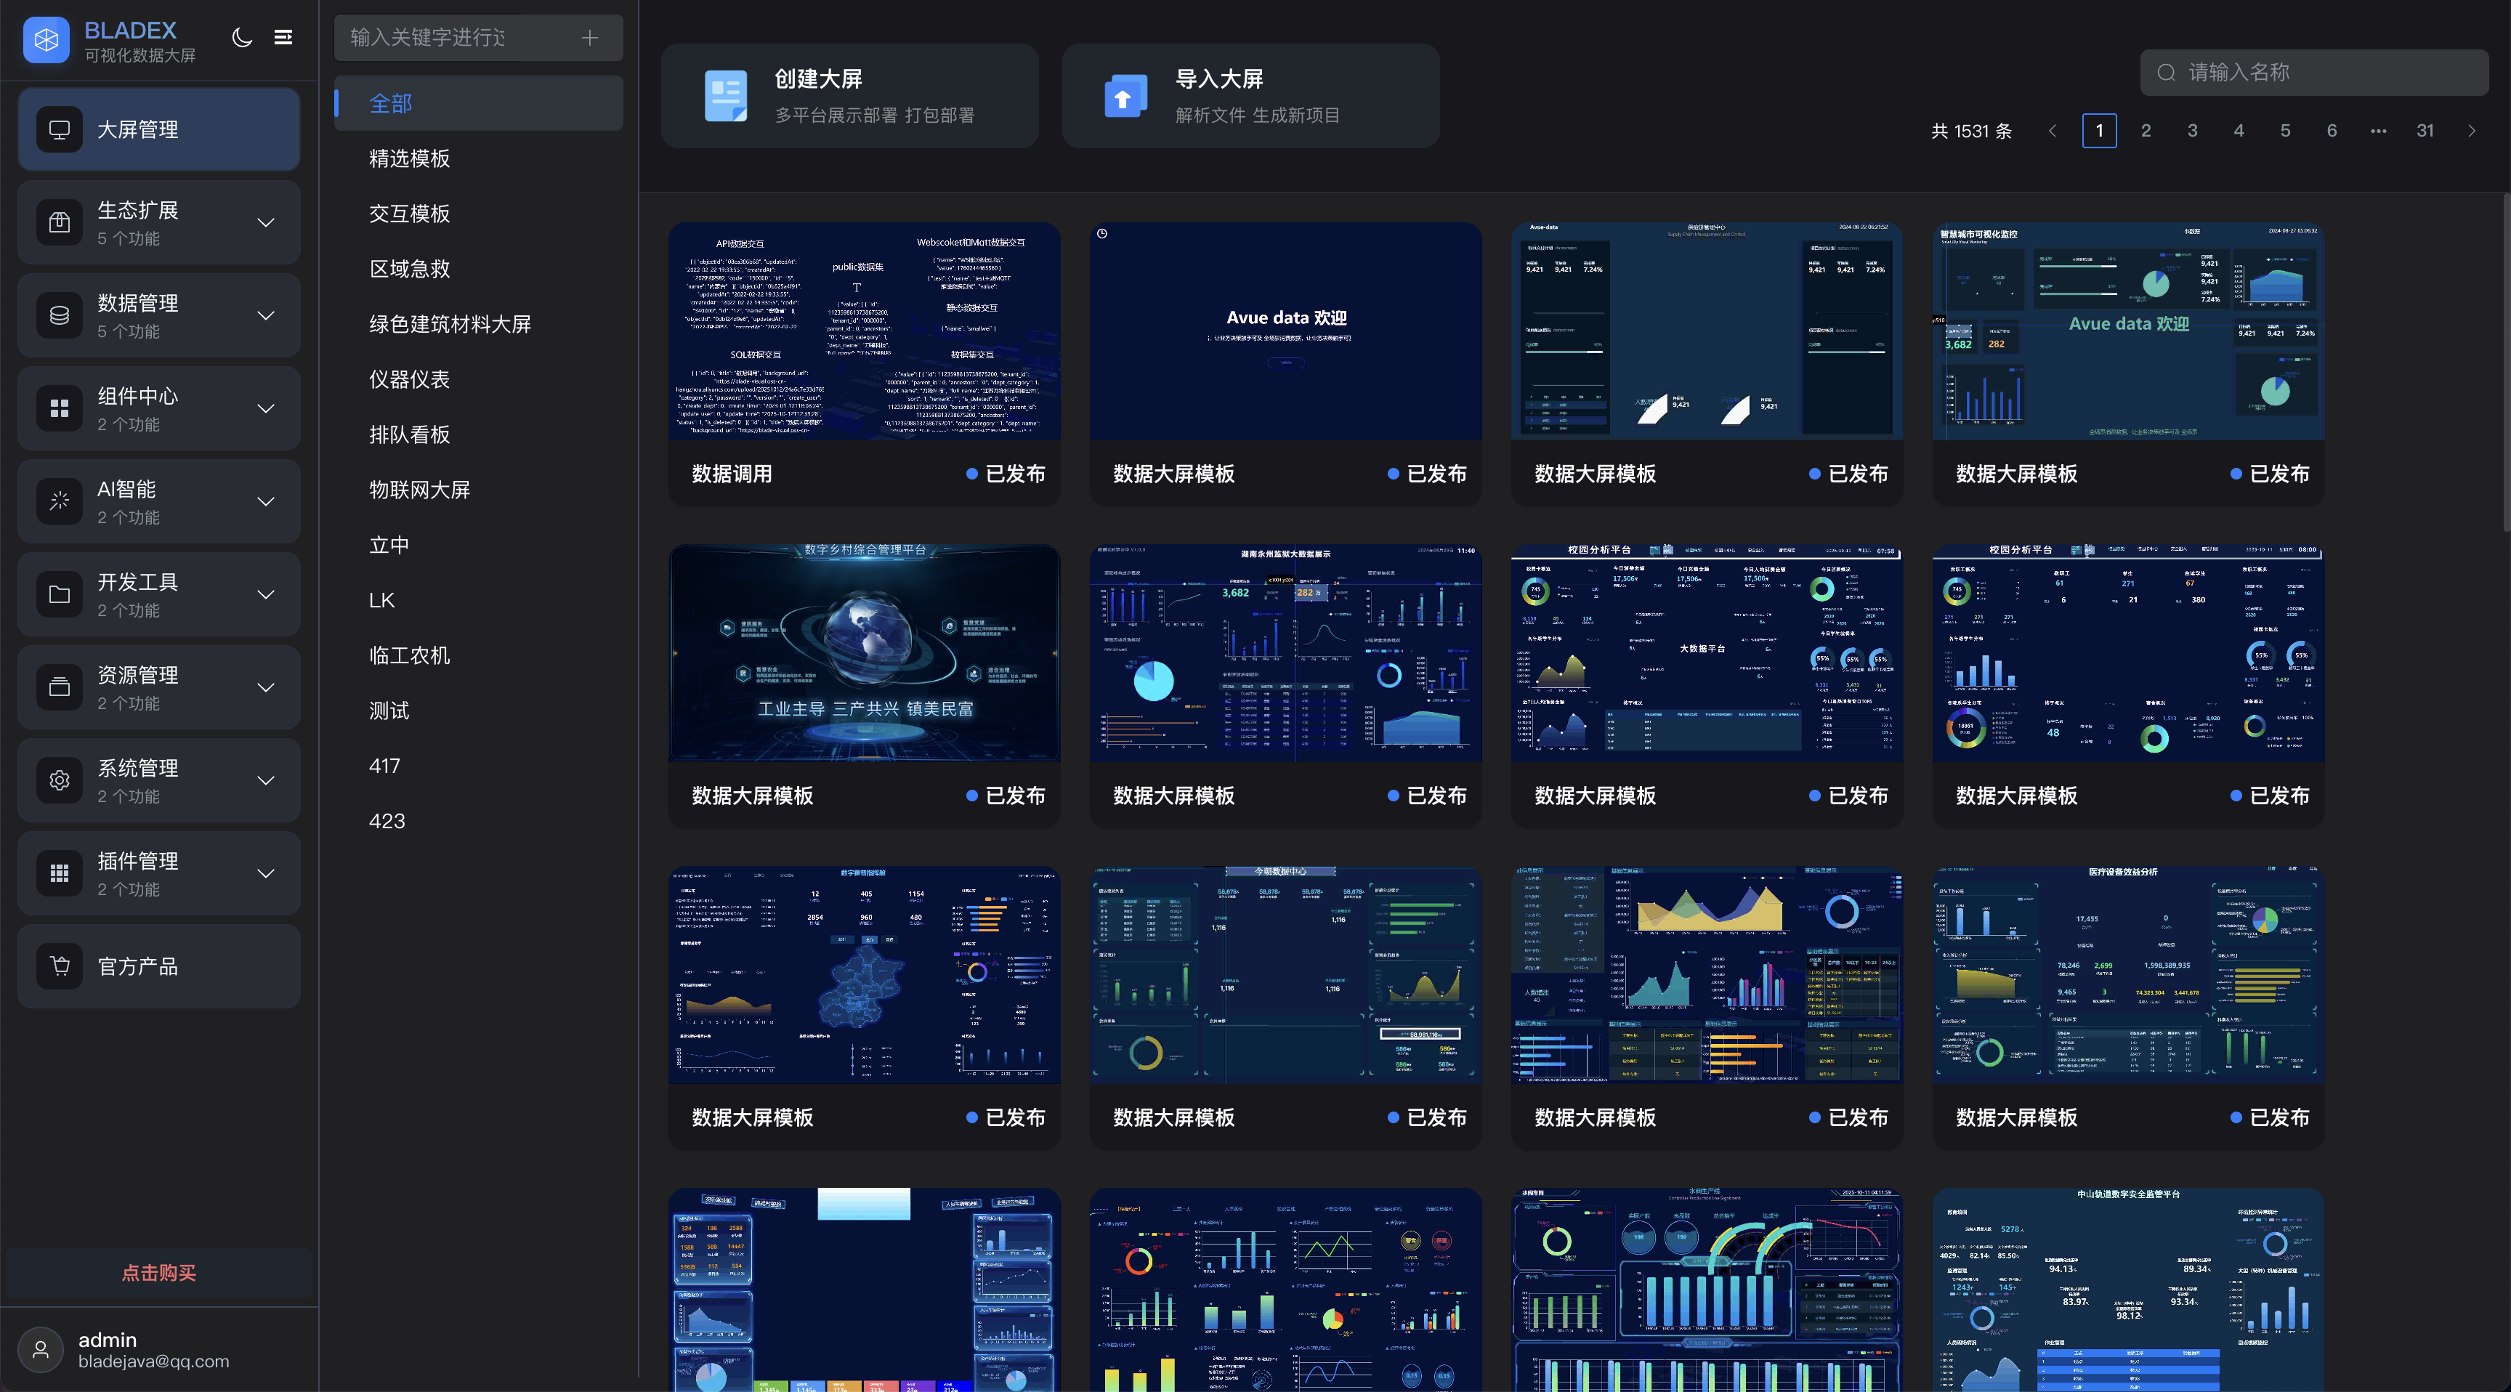Click the 创建大屏 button title
This screenshot has height=1392, width=2511.
point(818,79)
